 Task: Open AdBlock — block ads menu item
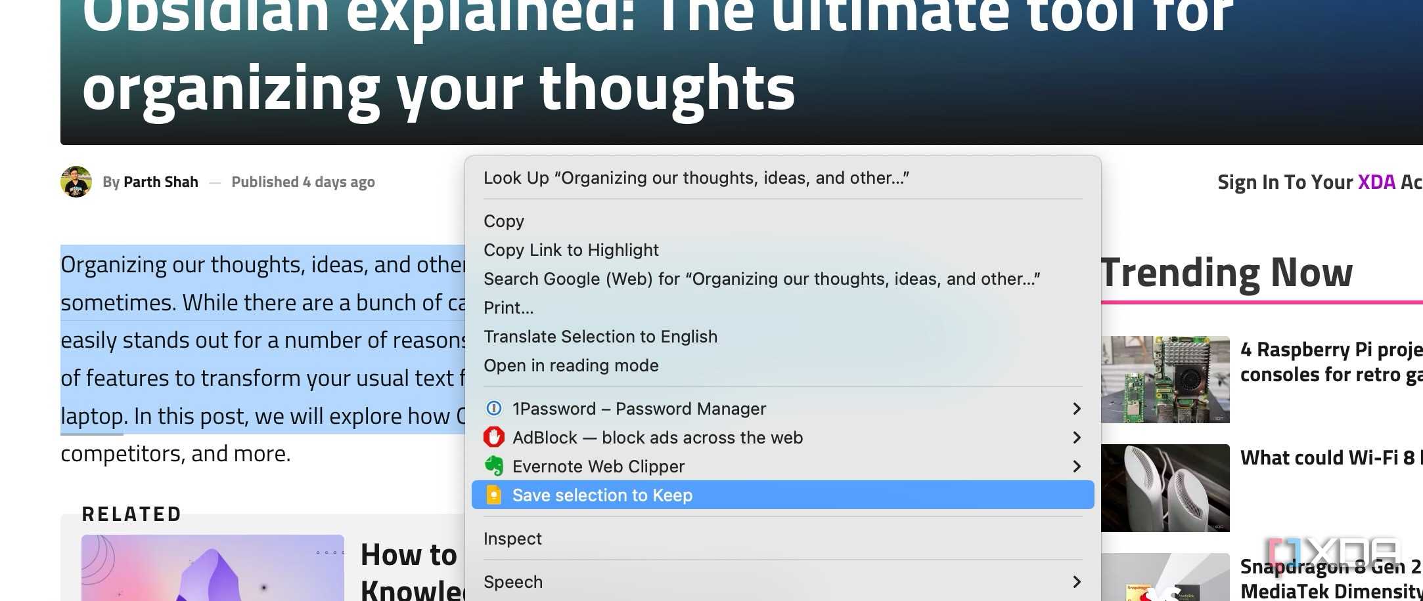click(782, 438)
